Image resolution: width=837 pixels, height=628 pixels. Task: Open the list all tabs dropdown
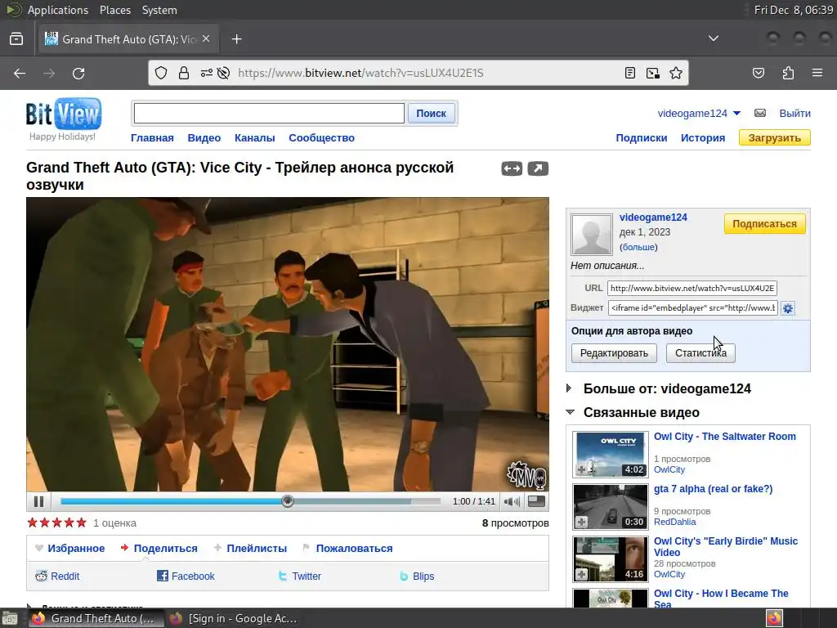click(x=713, y=38)
